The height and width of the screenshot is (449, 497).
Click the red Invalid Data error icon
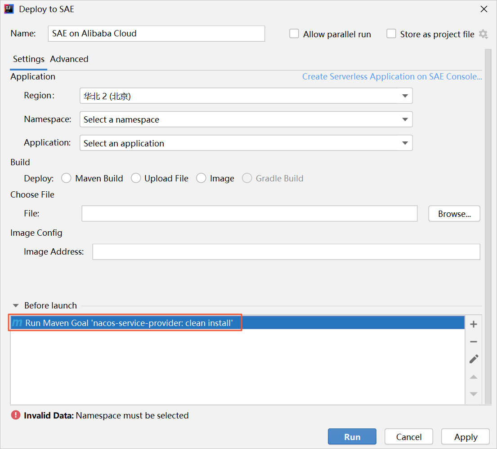pyautogui.click(x=16, y=415)
